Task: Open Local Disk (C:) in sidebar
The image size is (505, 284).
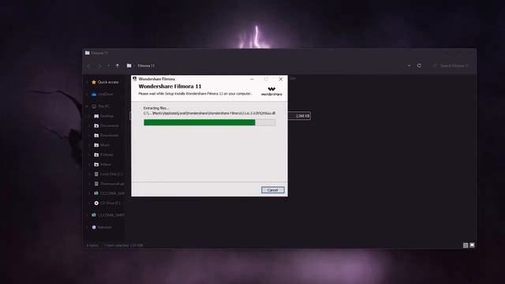Action: (111, 174)
